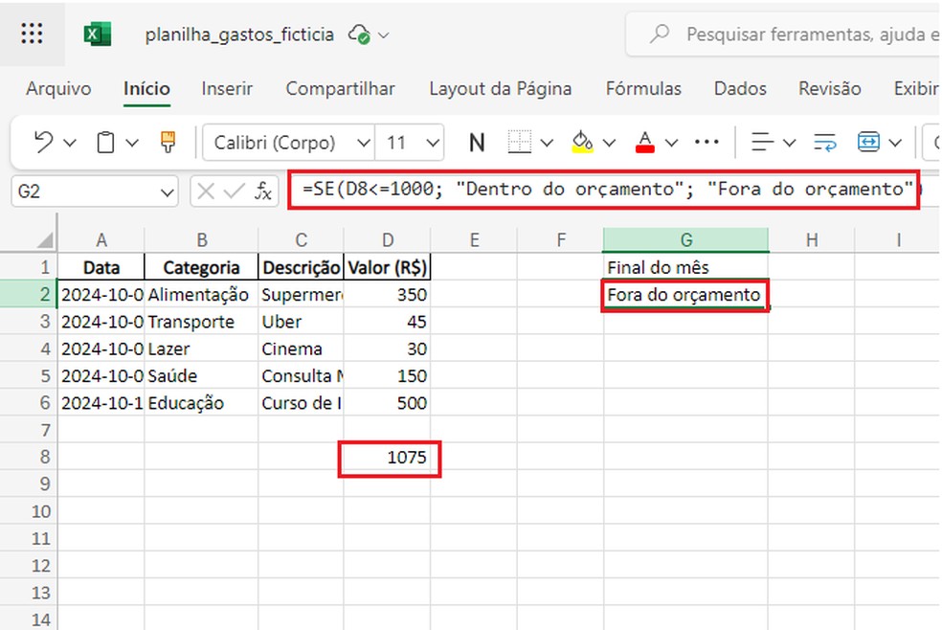
Task: Select column G header
Action: coord(686,240)
